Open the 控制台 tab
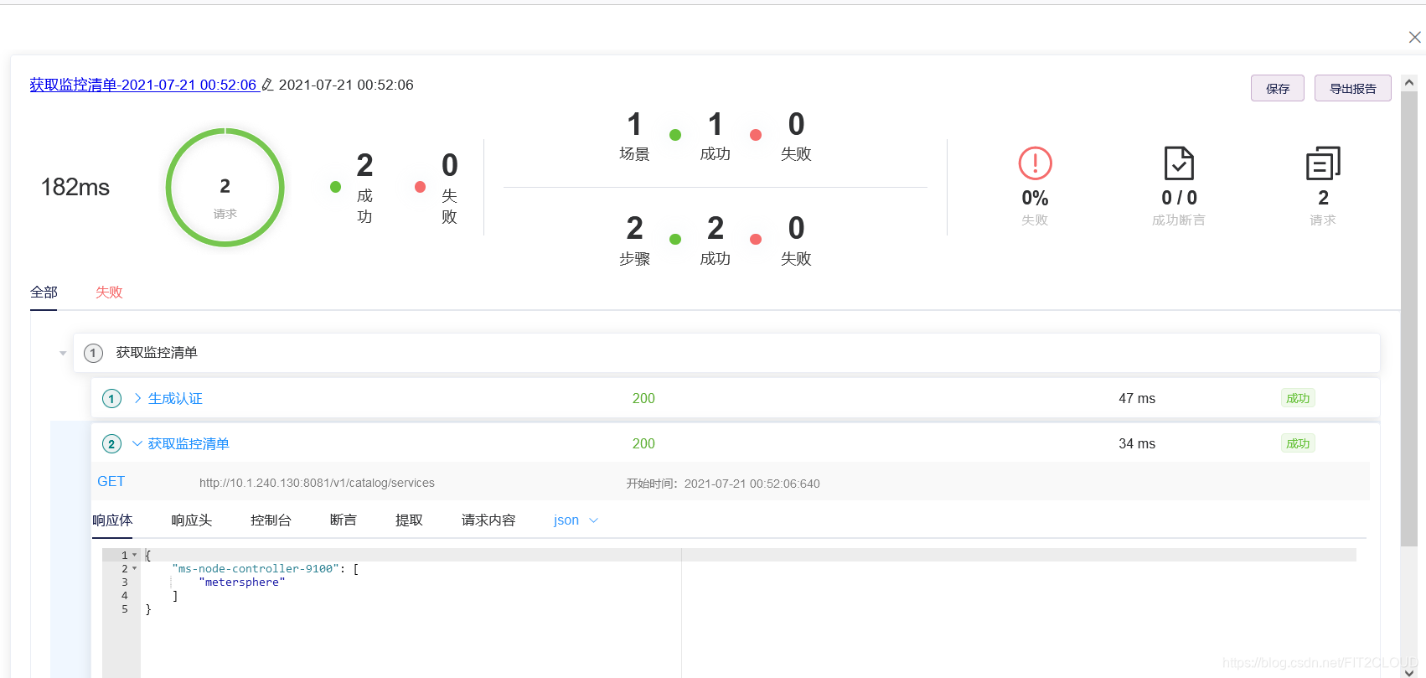Screen dimensions: 1426x678 tap(271, 520)
